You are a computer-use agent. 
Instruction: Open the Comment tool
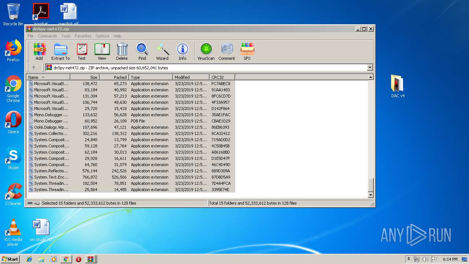[x=227, y=52]
